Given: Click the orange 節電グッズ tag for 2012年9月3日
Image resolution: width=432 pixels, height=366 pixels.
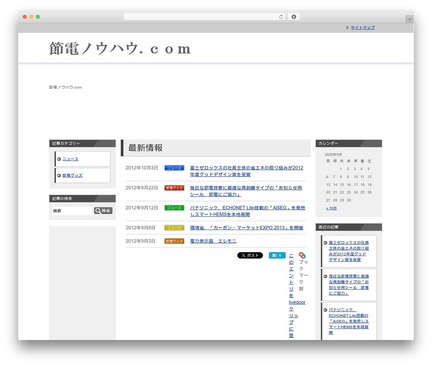Looking at the screenshot, I should (174, 241).
